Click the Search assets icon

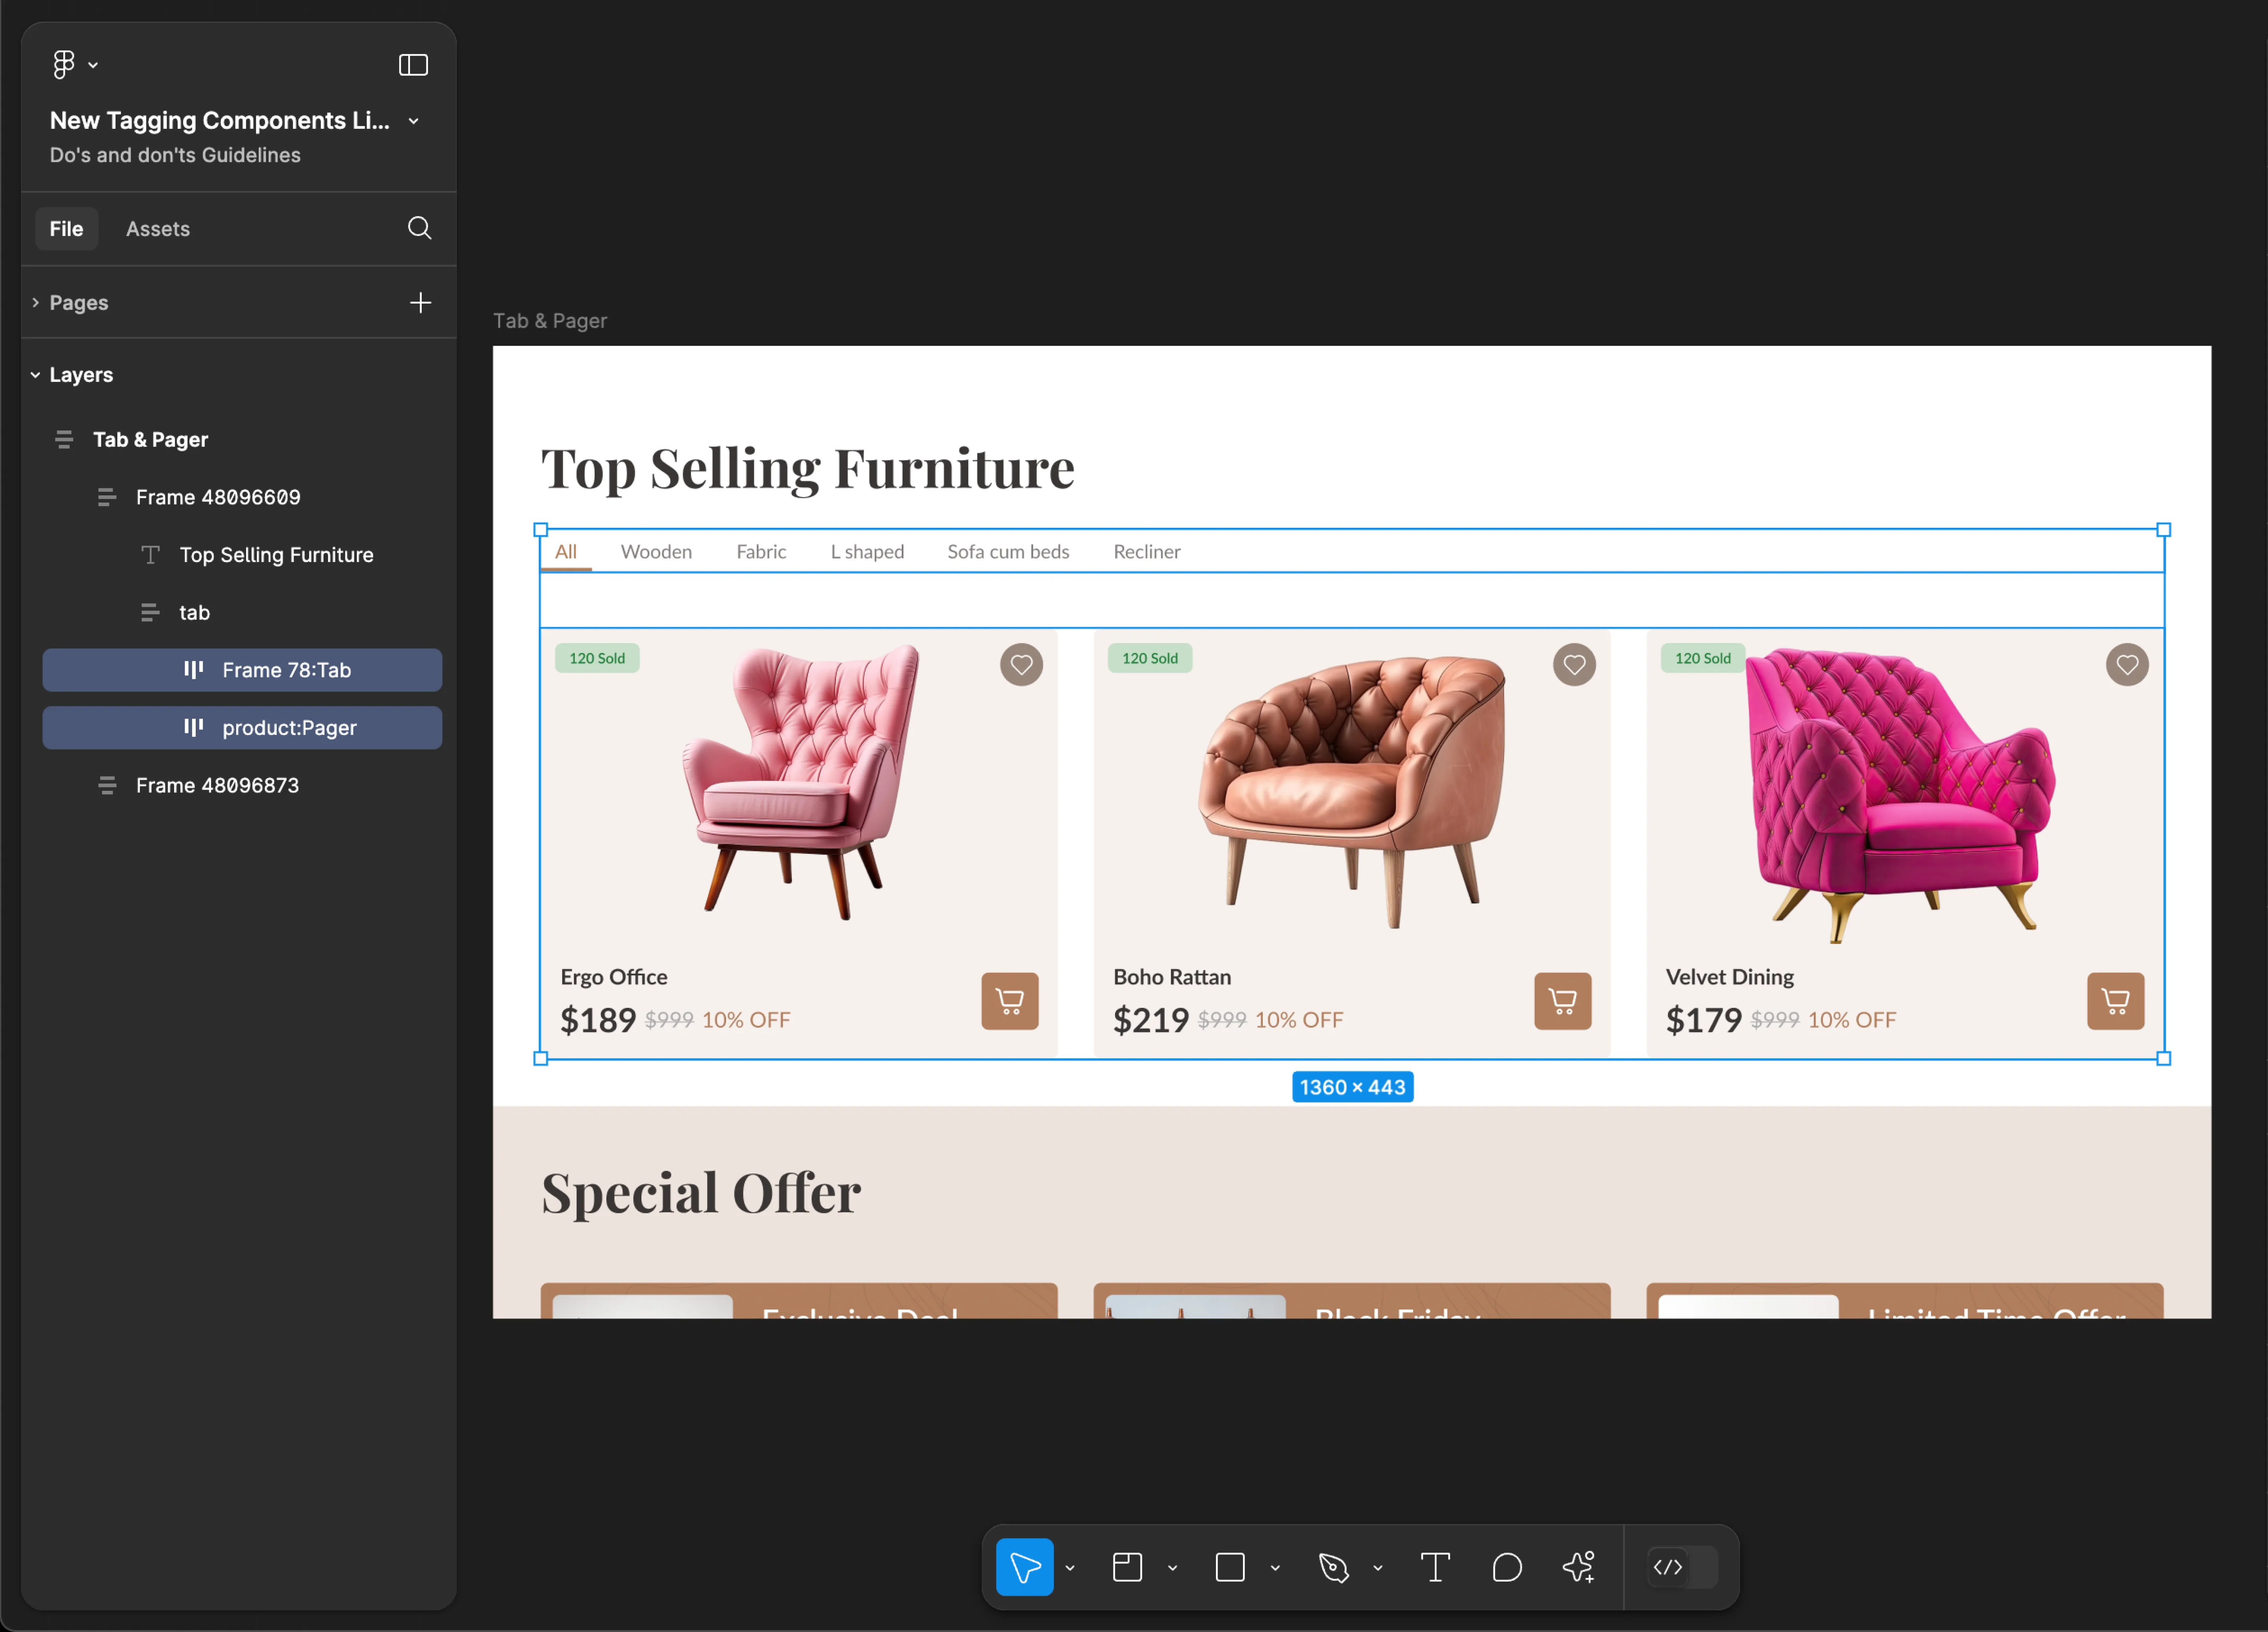click(x=419, y=229)
